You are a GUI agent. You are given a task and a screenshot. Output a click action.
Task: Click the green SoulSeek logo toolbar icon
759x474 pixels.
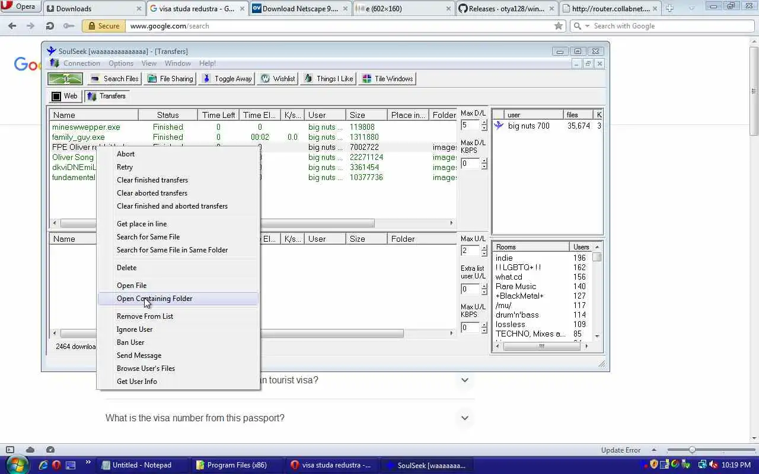click(65, 79)
